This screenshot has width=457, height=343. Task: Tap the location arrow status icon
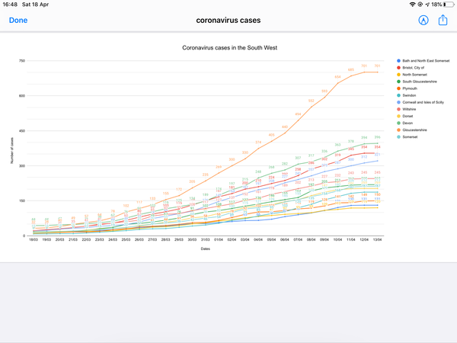(427, 5)
